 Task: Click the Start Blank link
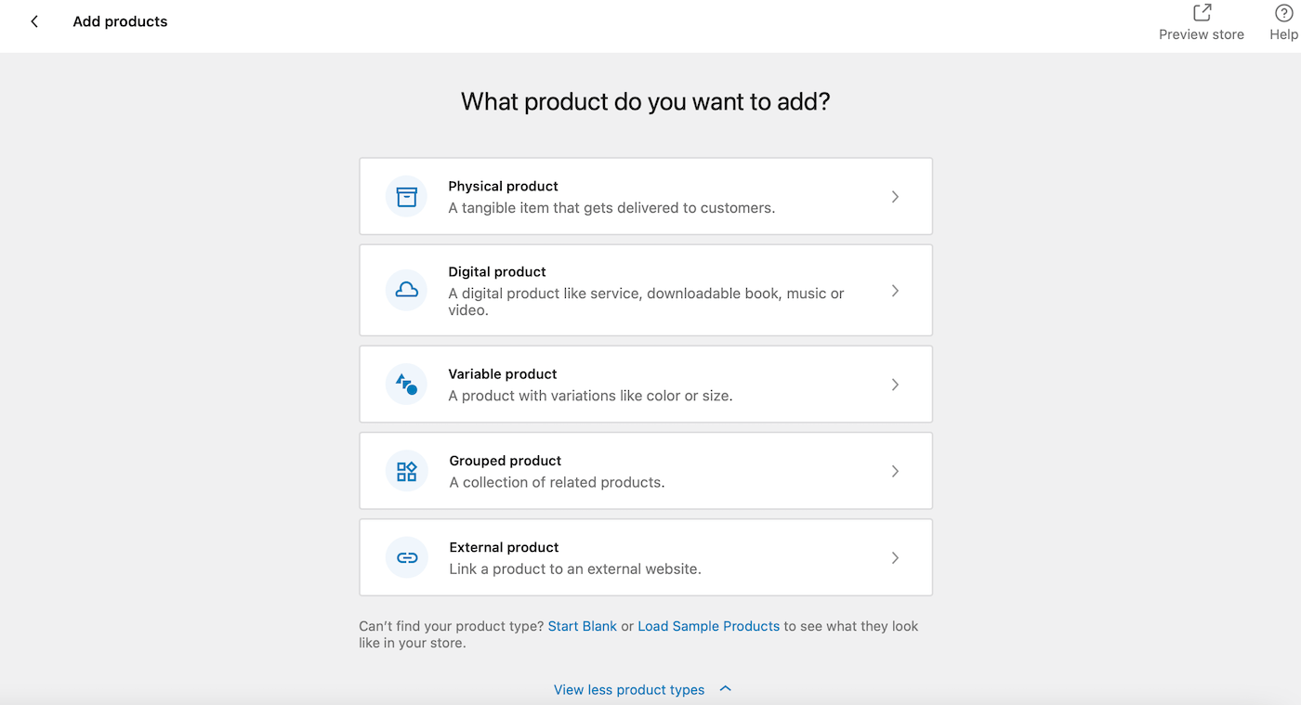click(582, 626)
